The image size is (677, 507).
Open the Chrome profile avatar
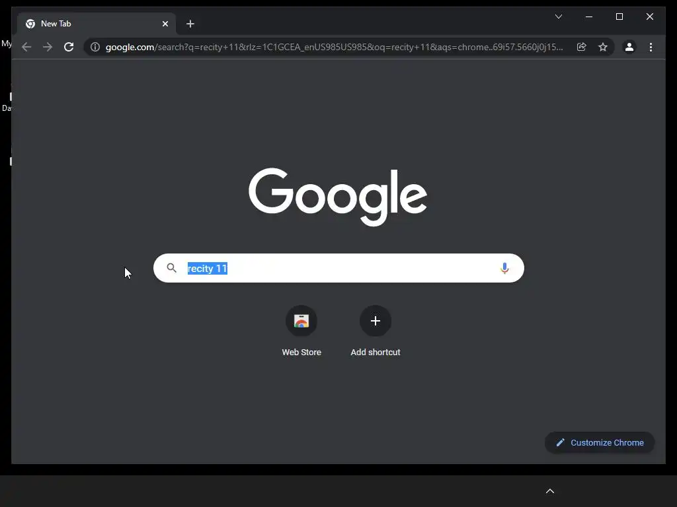tap(629, 47)
